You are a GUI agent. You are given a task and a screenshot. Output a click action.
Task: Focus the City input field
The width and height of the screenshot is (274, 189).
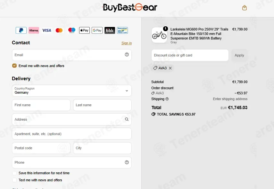click(102, 148)
